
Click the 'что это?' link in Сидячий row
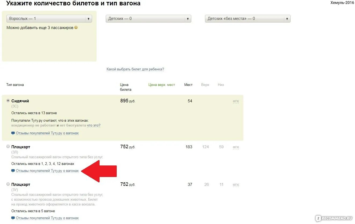(94, 125)
